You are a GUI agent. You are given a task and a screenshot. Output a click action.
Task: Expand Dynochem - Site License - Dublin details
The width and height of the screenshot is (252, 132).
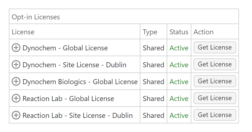coord(16,65)
